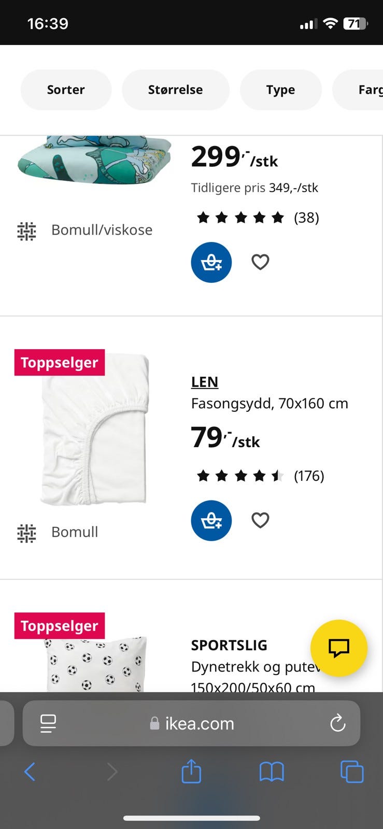The width and height of the screenshot is (383, 829).
Task: Open the Sorter filter dropdown
Action: 66,90
